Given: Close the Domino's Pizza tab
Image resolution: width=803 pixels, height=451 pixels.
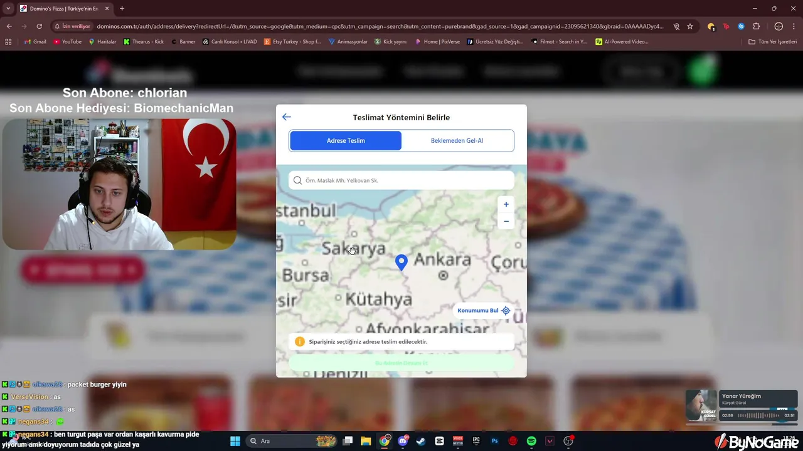Looking at the screenshot, I should click(107, 9).
